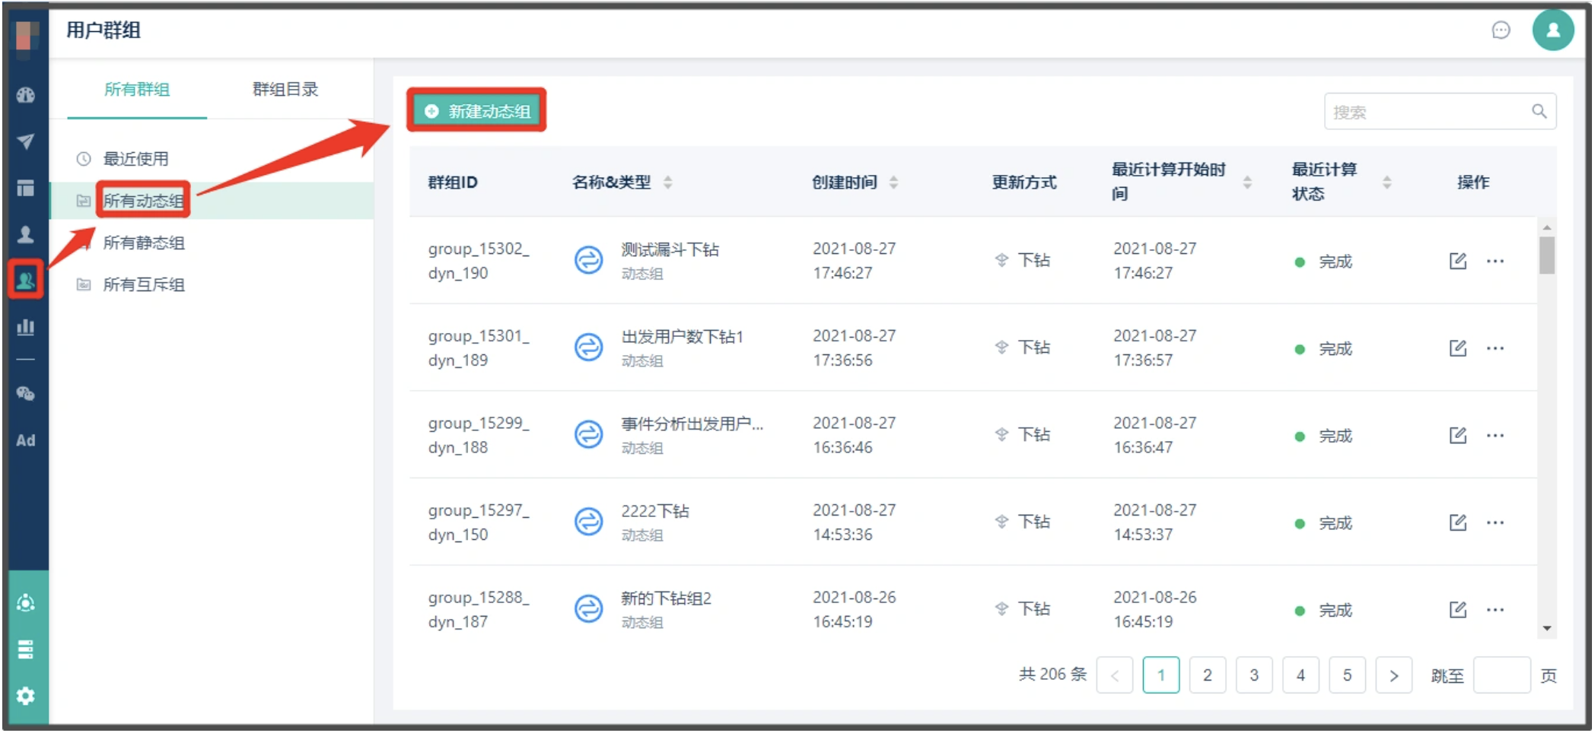Open the user center circle icon
1595x733 pixels.
pos(26,603)
